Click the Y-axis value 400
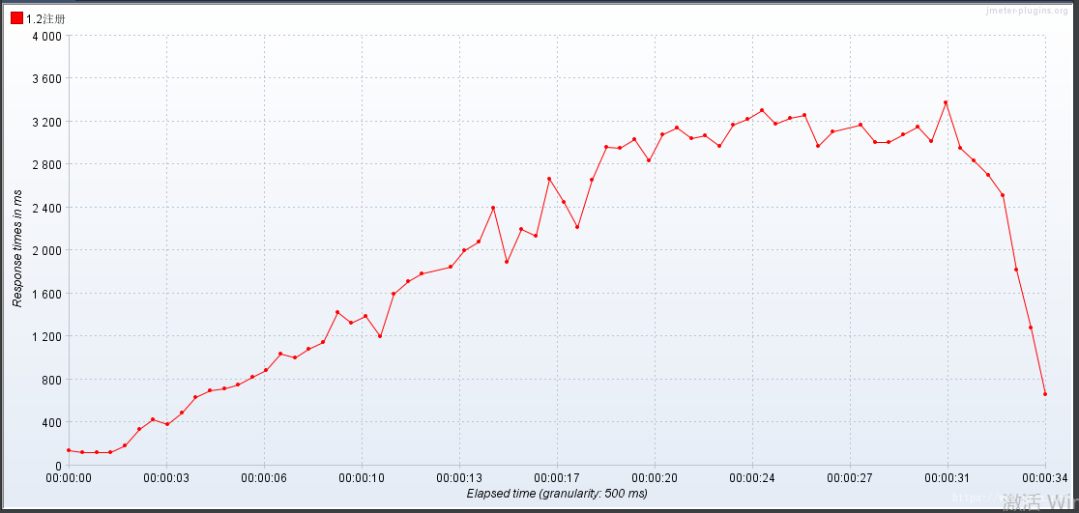Screen dimensions: 1079x513 [52, 422]
